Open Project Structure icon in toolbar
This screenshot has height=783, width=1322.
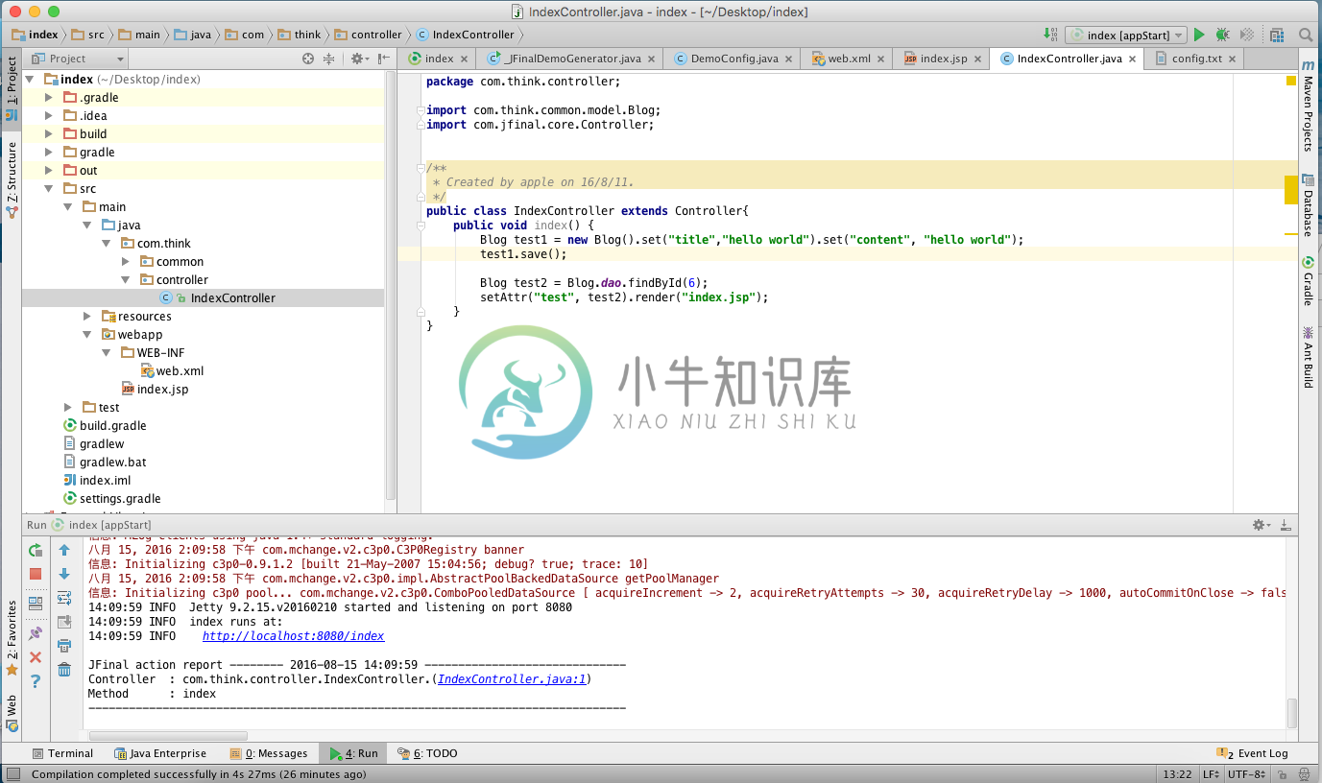pos(1277,35)
